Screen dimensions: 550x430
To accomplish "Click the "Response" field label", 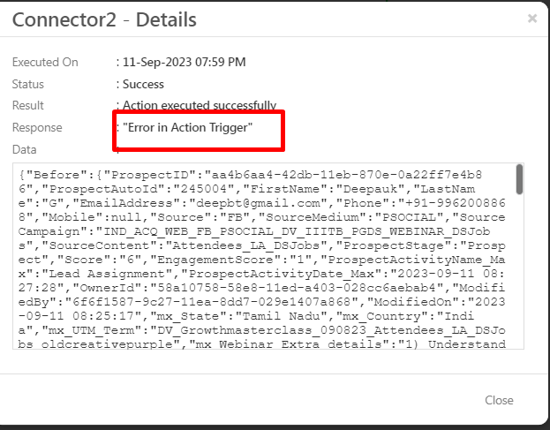I will click(37, 128).
